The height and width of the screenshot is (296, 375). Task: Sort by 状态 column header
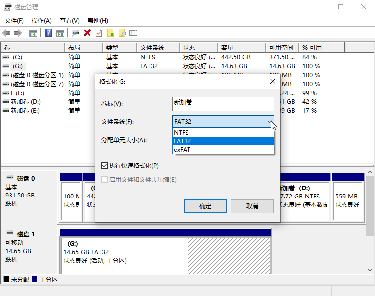(199, 47)
